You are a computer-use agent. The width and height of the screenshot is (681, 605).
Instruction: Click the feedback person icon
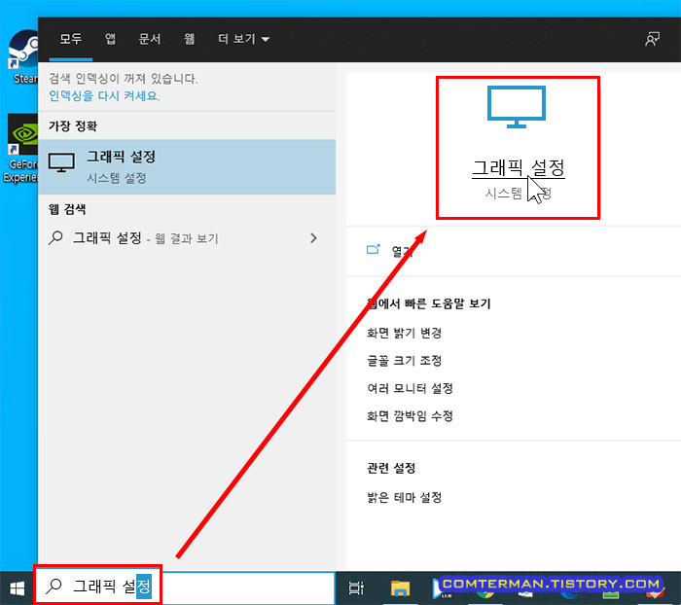click(652, 40)
